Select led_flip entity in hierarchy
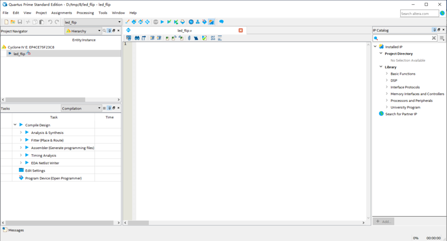The image size is (447, 241). [x=19, y=53]
